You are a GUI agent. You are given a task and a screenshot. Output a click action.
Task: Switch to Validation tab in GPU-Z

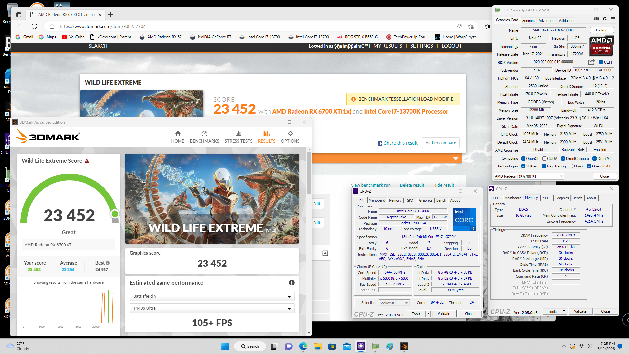pyautogui.click(x=566, y=20)
